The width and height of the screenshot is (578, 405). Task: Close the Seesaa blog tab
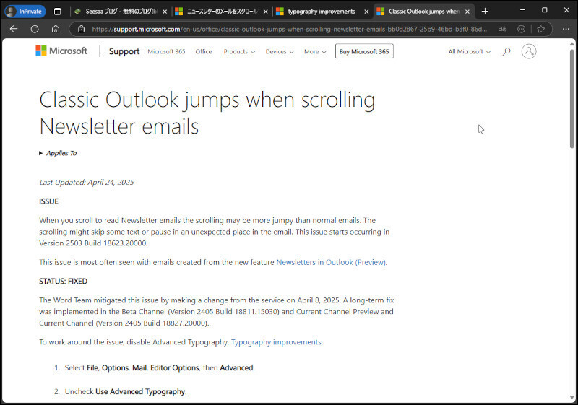[165, 12]
